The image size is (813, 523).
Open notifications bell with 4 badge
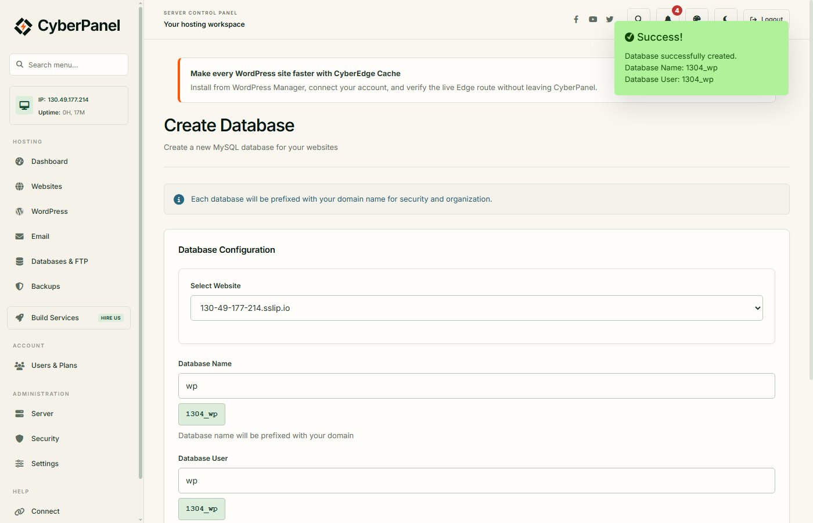668,17
